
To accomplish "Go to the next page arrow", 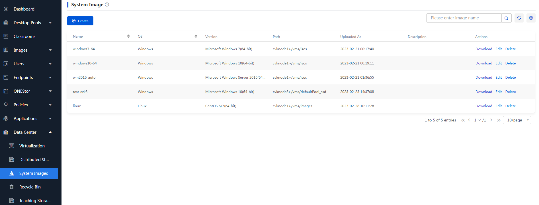I will (491, 120).
